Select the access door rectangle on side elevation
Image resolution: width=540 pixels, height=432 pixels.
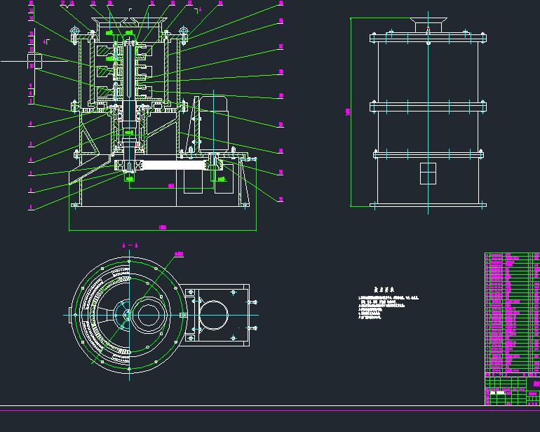coord(428,174)
